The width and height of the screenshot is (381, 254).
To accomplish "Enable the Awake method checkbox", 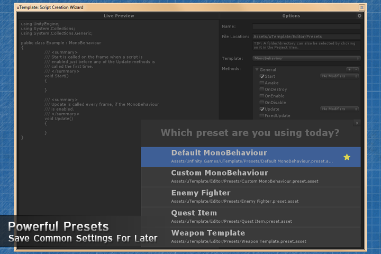I will click(262, 83).
